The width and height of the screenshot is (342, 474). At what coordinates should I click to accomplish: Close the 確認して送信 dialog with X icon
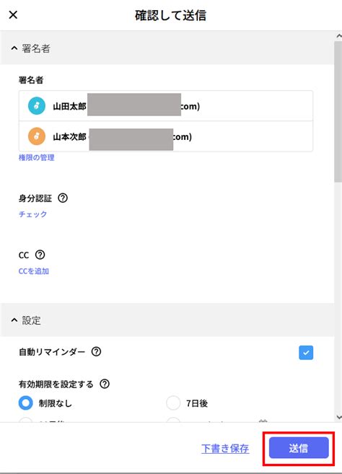(13, 14)
